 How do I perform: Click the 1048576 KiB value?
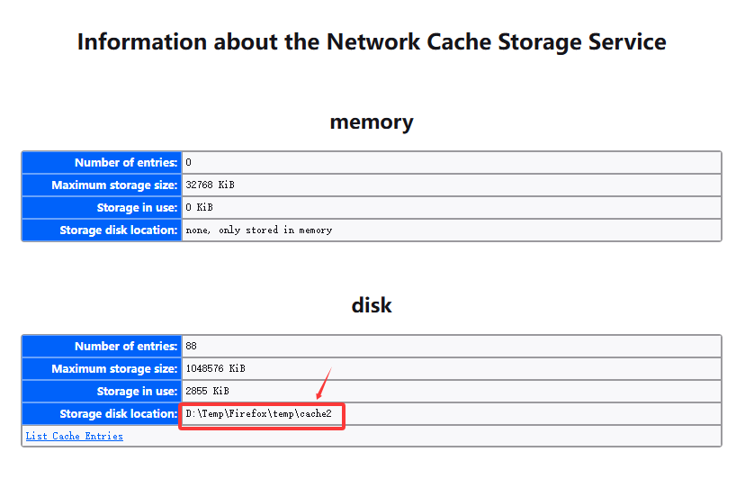(x=215, y=368)
